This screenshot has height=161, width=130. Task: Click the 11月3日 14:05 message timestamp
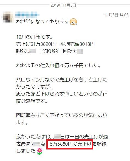pos(116,15)
